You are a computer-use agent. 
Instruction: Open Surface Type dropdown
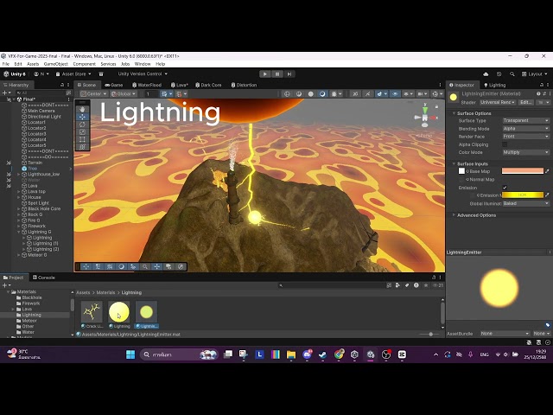point(526,121)
